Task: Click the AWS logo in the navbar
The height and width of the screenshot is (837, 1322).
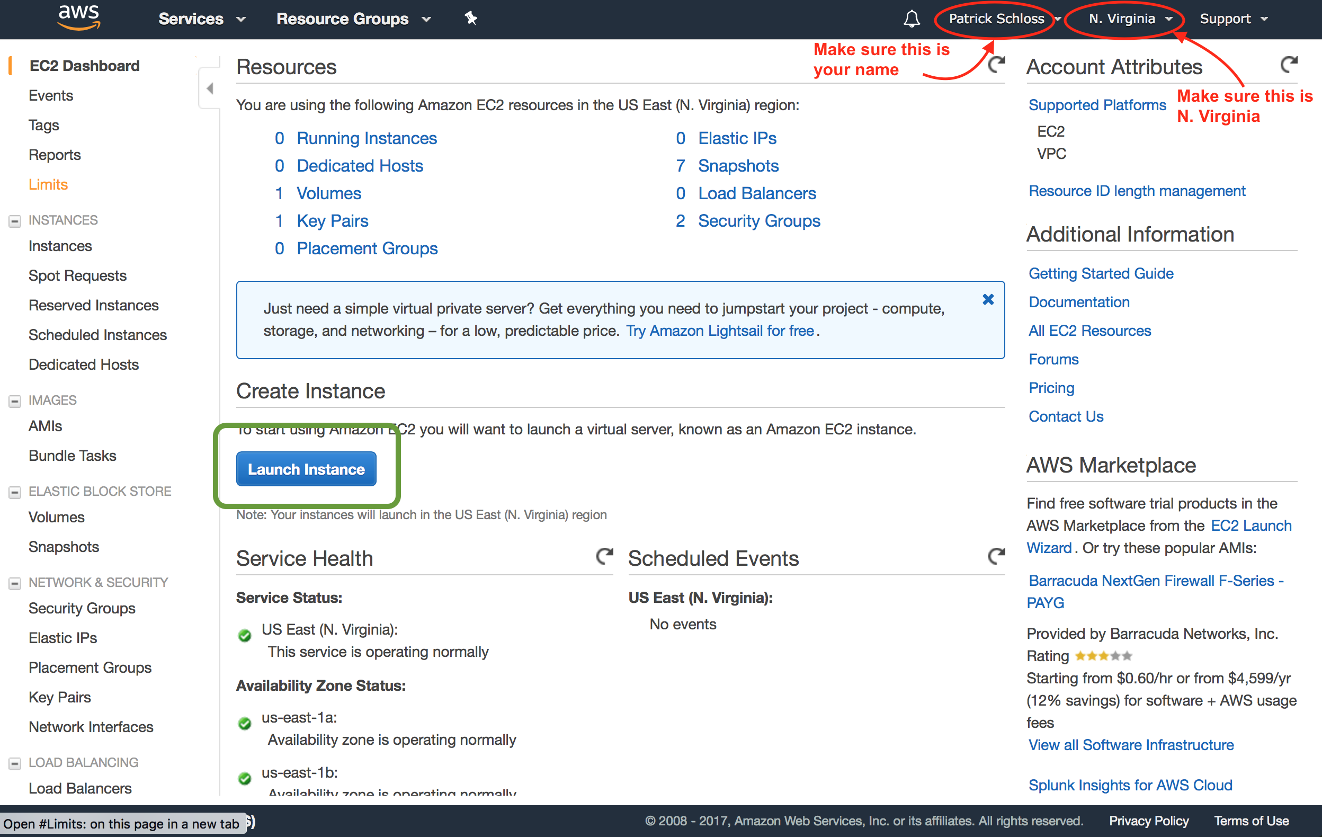Action: click(78, 18)
